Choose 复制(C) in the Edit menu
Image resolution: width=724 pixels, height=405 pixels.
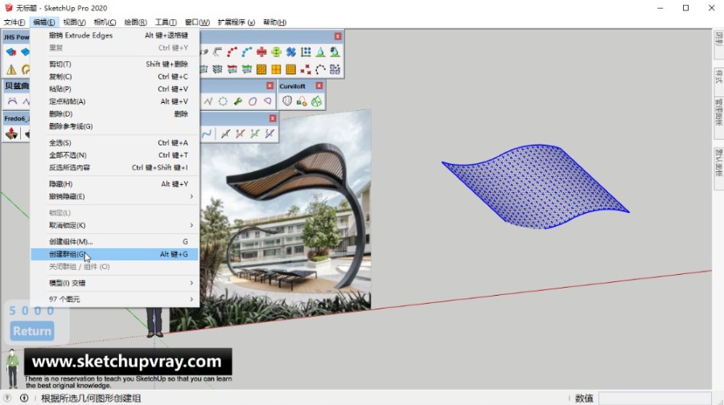pos(114,76)
